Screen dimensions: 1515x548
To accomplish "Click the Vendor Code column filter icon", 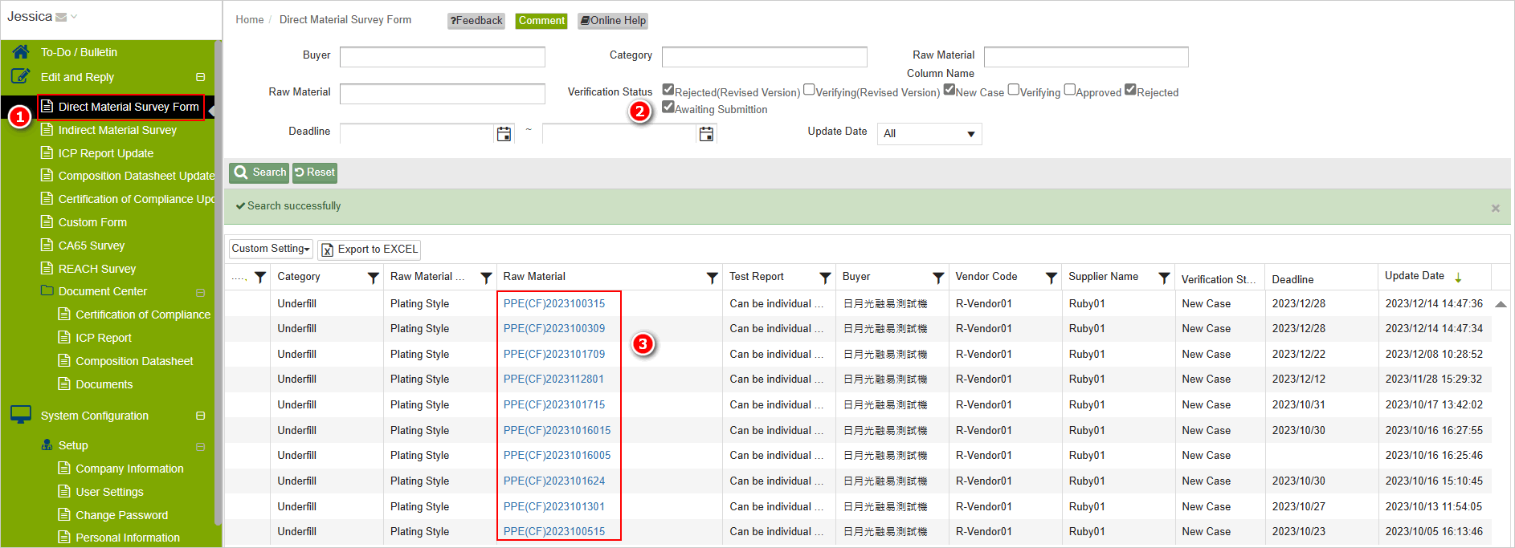I will pyautogui.click(x=1051, y=278).
